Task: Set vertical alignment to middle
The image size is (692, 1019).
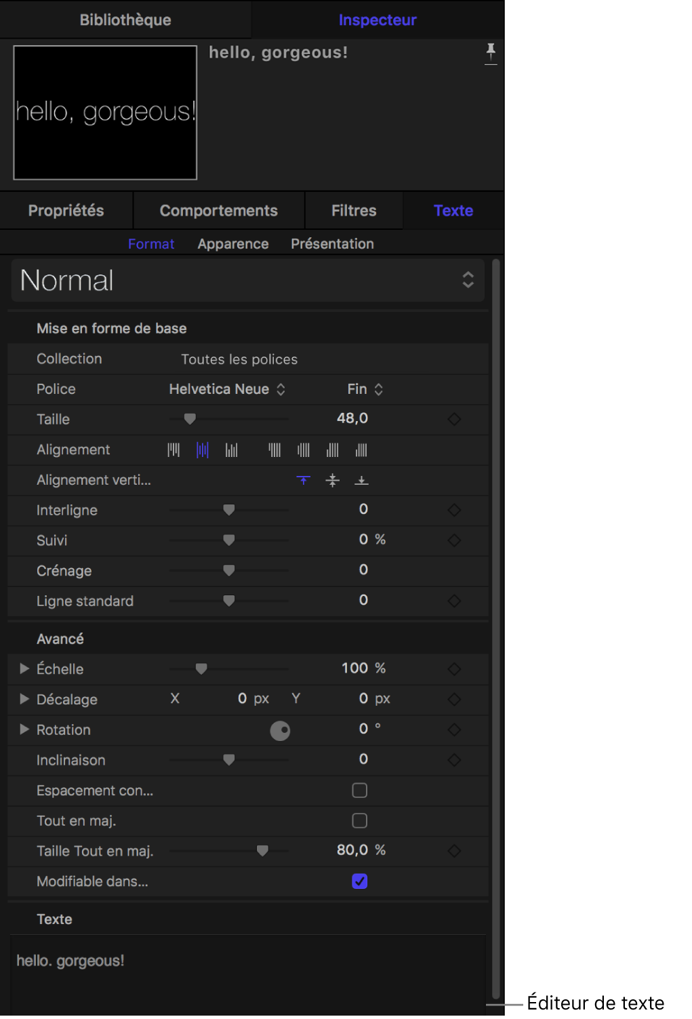Action: (332, 481)
